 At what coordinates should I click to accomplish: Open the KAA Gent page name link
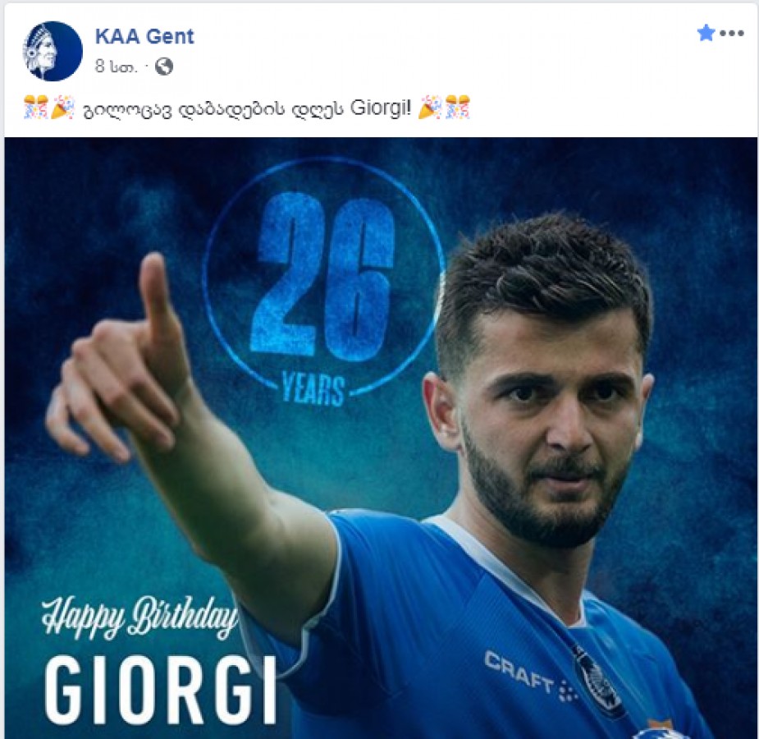tap(144, 36)
